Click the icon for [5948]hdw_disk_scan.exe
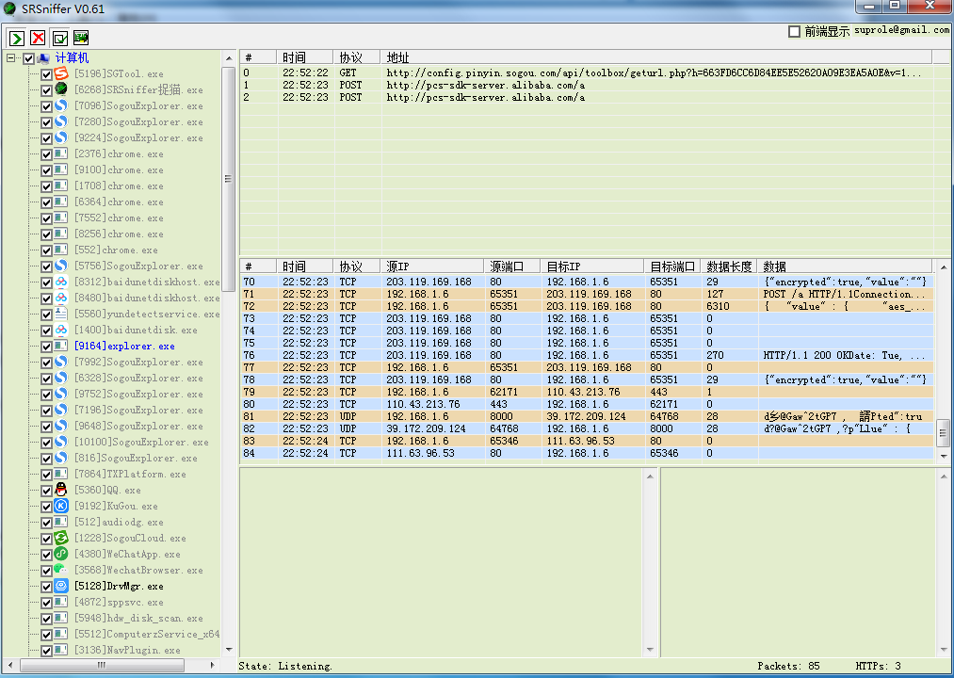Image resolution: width=954 pixels, height=678 pixels. 61,619
